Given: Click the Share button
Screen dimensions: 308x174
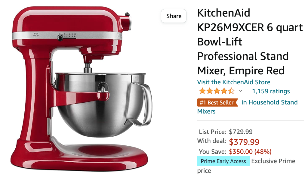Looking at the screenshot, I should 174,16.
